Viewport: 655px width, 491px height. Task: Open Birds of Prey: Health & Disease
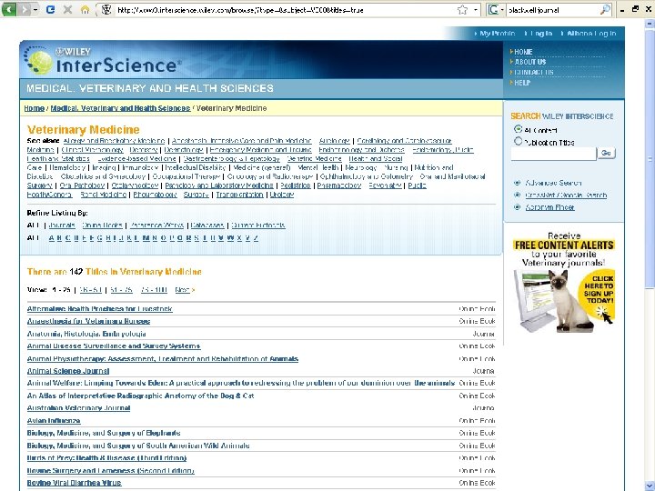(106, 458)
